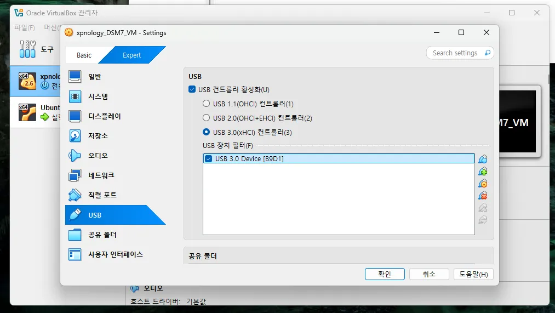Toggle USB 컨트롤러 활성화 checkbox
Viewport: 555px width, 313px height.
tap(192, 89)
